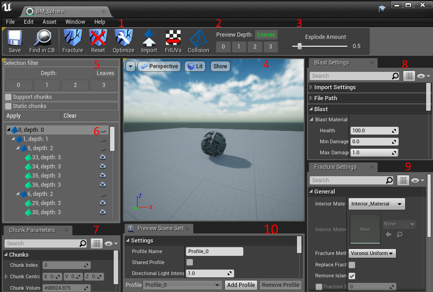433x292 pixels.
Task: Click the Add Profile button
Action: tap(241, 285)
